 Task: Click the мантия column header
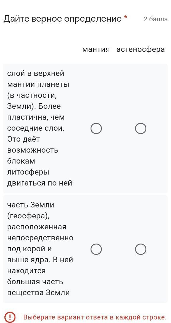point(96,49)
